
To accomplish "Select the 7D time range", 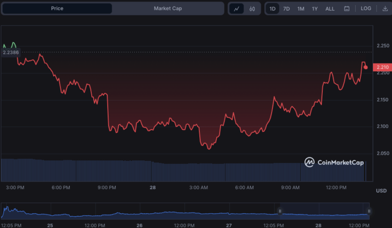I will click(286, 9).
